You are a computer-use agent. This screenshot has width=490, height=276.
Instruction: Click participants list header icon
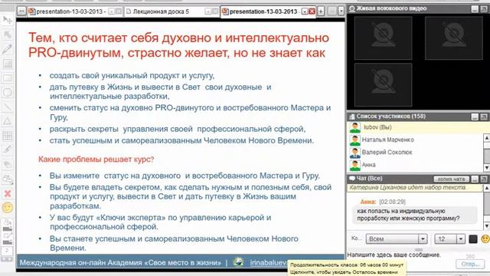(352, 117)
